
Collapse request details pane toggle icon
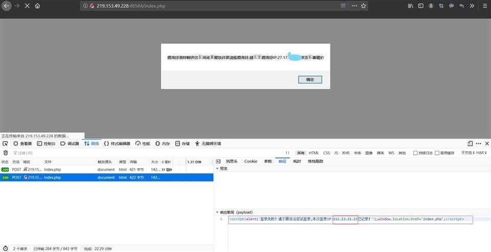pos(218,162)
